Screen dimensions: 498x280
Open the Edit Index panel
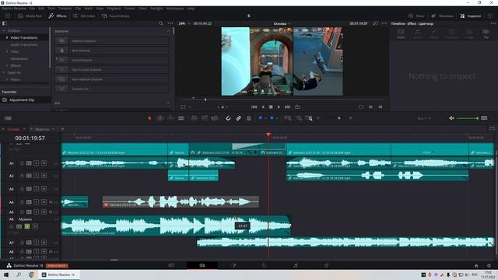84,16
